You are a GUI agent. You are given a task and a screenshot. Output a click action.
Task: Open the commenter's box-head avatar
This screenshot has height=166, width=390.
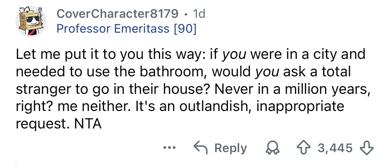(31, 22)
